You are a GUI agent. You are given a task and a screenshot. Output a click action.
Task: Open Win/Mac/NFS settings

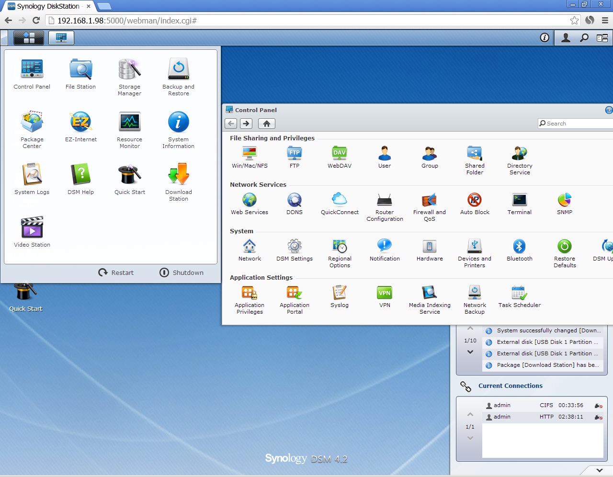tap(250, 158)
